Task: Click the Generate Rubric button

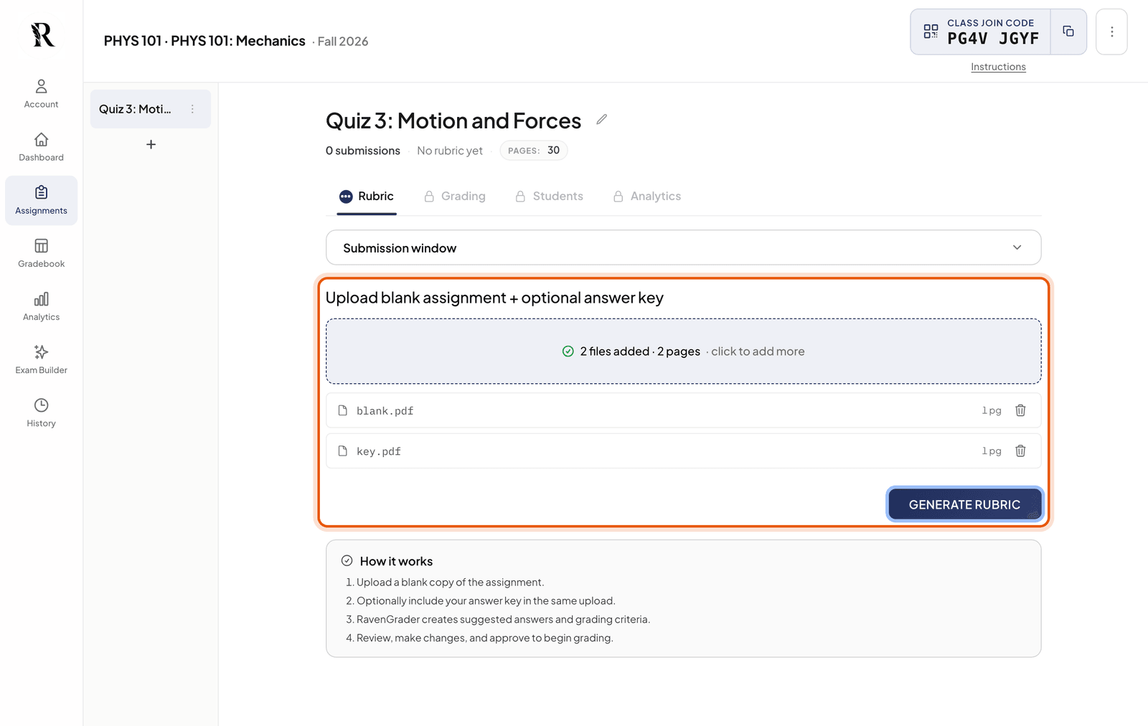Action: 964,504
